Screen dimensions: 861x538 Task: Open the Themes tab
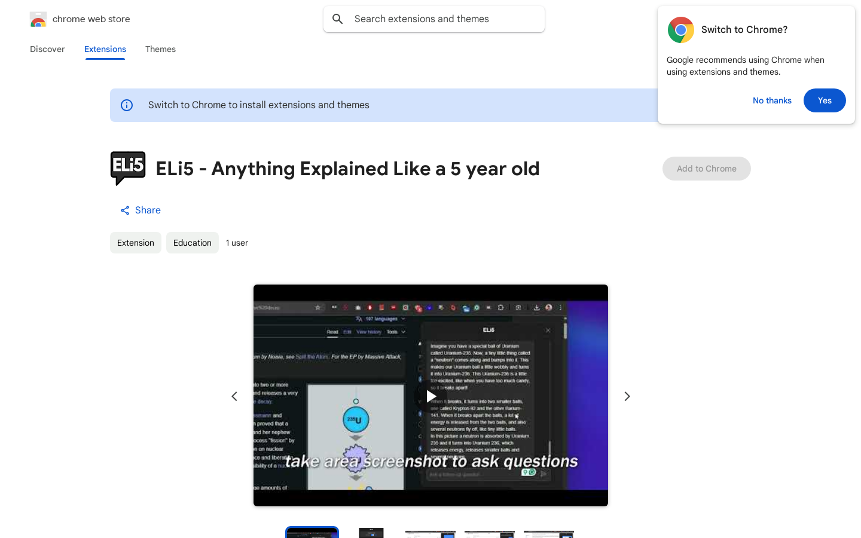point(160,49)
